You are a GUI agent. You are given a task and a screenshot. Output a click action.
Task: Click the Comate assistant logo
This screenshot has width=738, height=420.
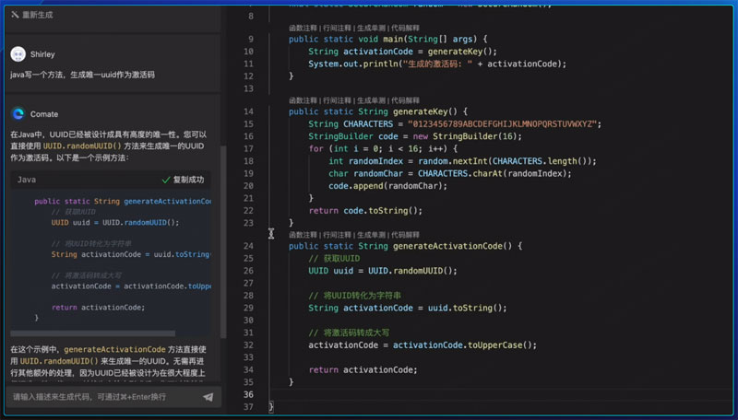(x=18, y=113)
